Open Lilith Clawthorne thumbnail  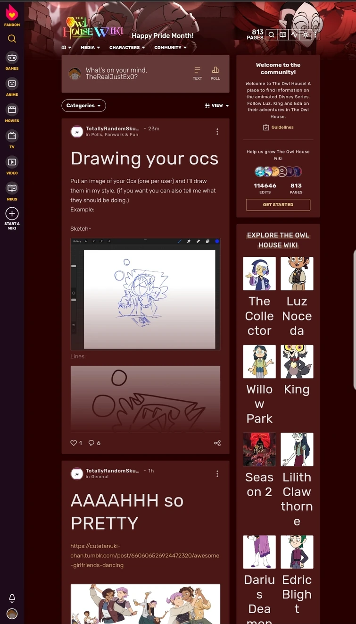(x=297, y=449)
